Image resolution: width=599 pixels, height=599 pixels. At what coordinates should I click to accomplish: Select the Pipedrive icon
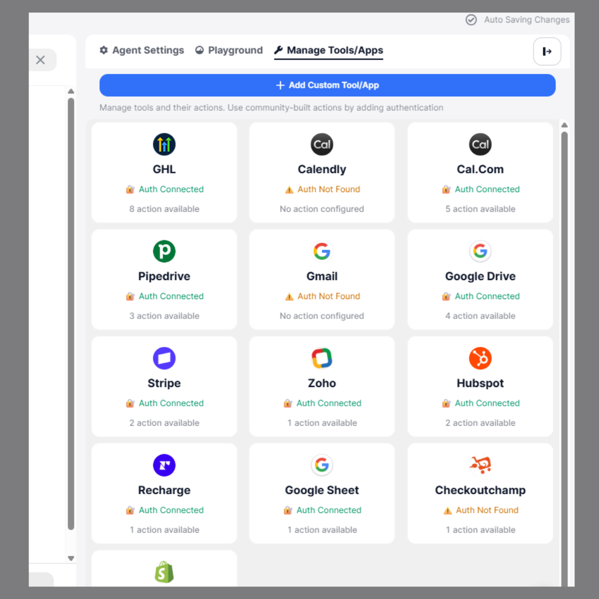[x=164, y=251]
